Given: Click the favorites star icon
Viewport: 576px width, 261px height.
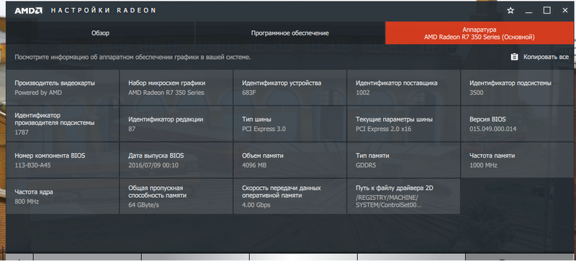Looking at the screenshot, I should click(510, 11).
